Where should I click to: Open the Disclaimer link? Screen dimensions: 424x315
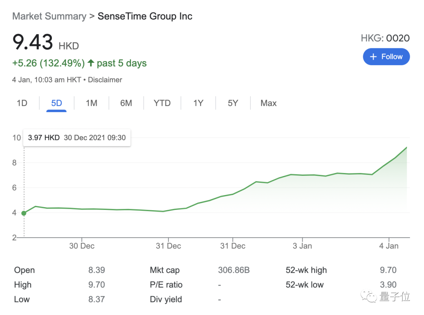pos(105,80)
